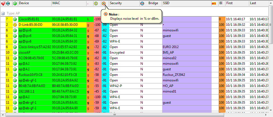
Task: Click clock icon for MAC 00:1B:2A:95:8A:91 row
Action: tap(15, 103)
